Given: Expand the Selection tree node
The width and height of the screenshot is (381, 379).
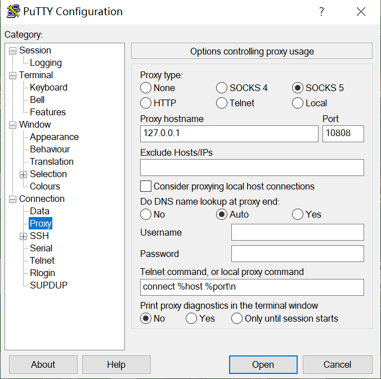Looking at the screenshot, I should click(x=24, y=174).
